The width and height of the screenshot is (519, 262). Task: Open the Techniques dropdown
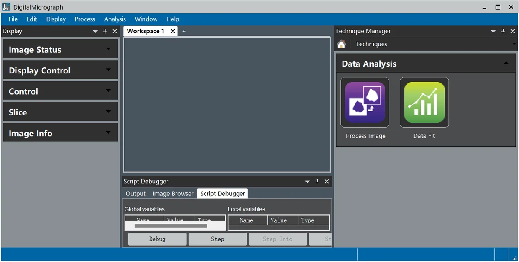point(514,44)
